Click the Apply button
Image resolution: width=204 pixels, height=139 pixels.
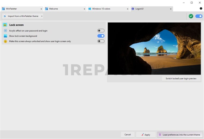[146, 135]
